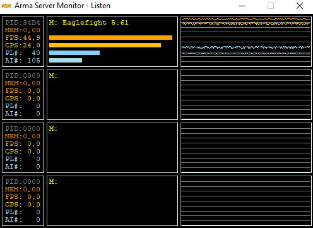Click the window title Arma Server Monitor - Listen
This screenshot has width=313, height=228.
(x=62, y=6)
